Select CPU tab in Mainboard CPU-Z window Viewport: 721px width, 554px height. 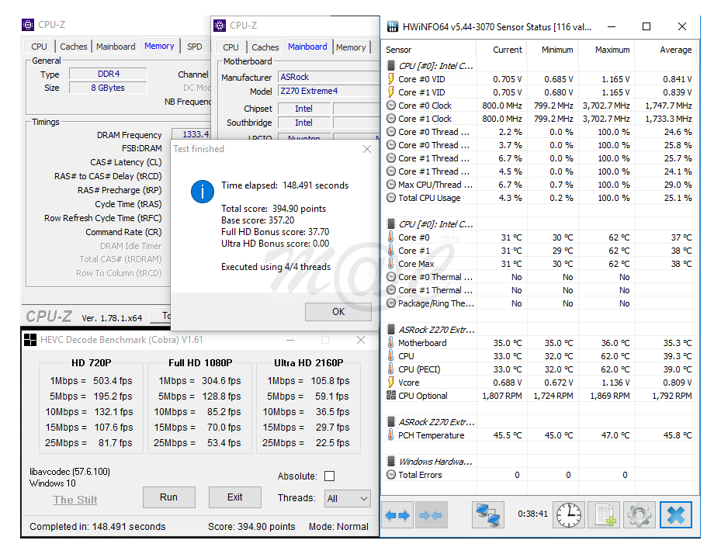[231, 47]
